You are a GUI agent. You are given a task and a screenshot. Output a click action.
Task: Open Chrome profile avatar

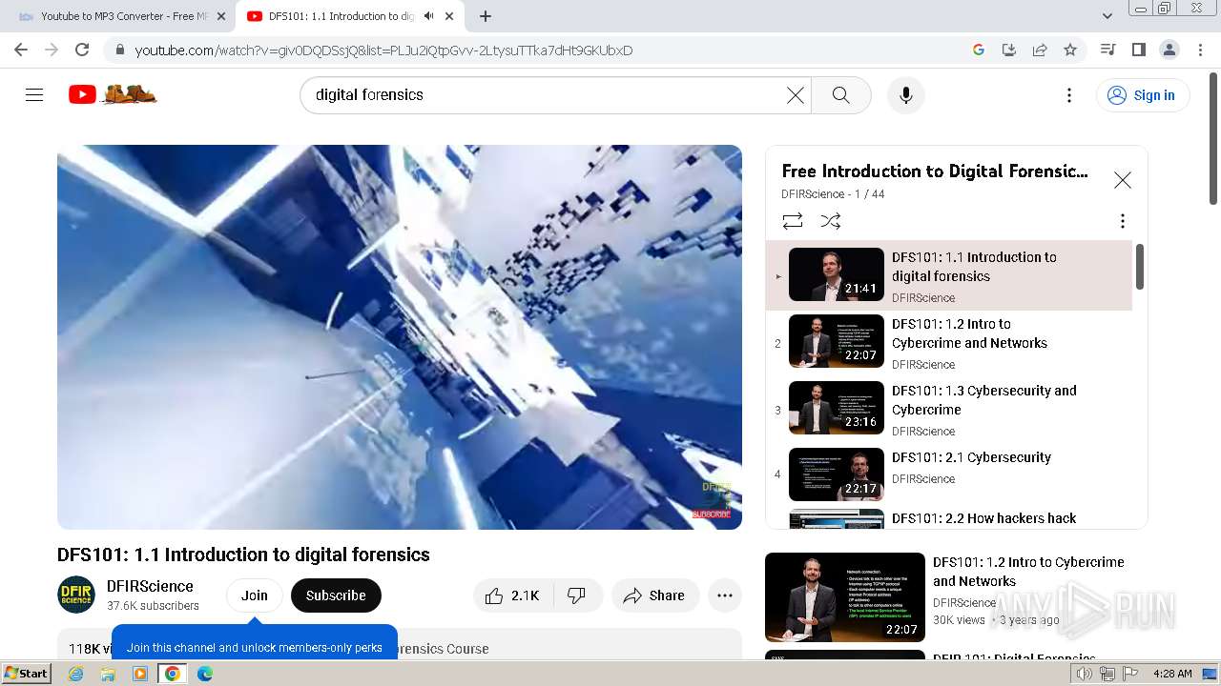1169,50
